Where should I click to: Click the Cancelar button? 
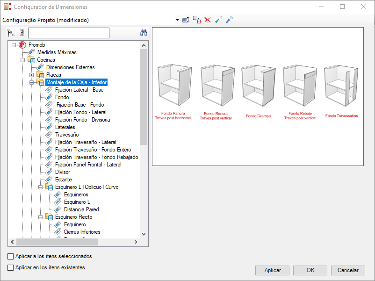pos(348,270)
